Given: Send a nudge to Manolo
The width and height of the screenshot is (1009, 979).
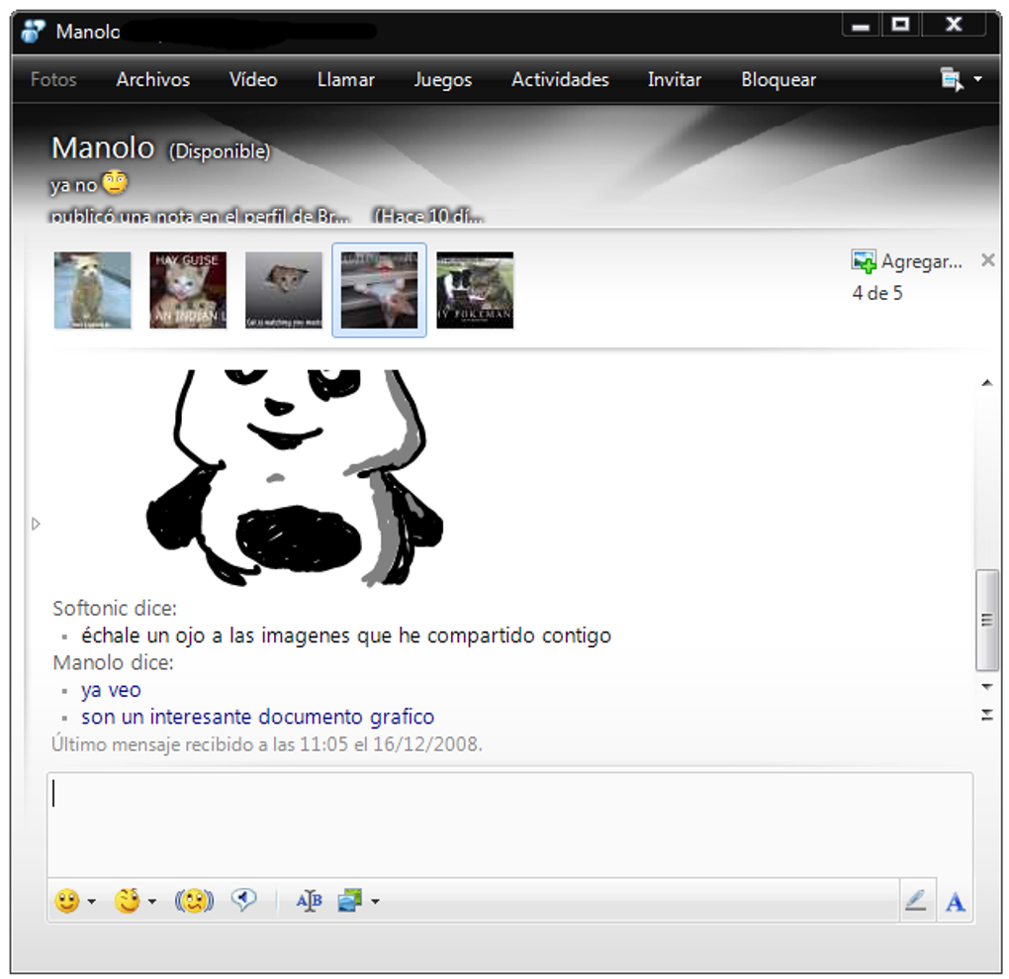Looking at the screenshot, I should [x=194, y=901].
